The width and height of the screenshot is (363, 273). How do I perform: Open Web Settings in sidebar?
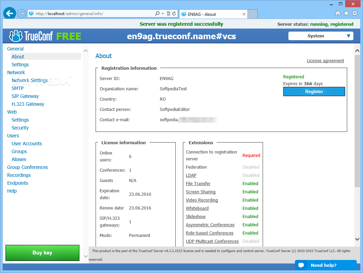[20, 120]
